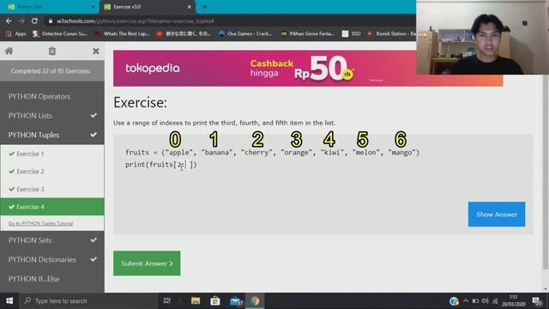Open Detective Conan bookmark
549x309 pixels.
coord(60,33)
